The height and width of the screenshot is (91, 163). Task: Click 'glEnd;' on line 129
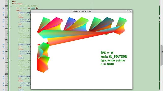(x=21, y=26)
